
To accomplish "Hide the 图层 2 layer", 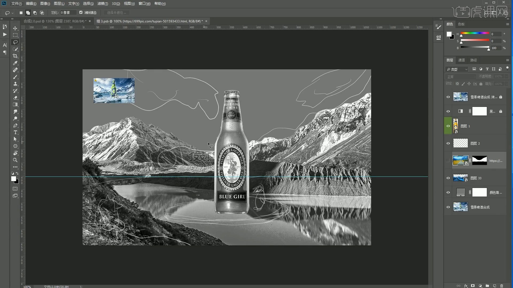I will point(448,143).
